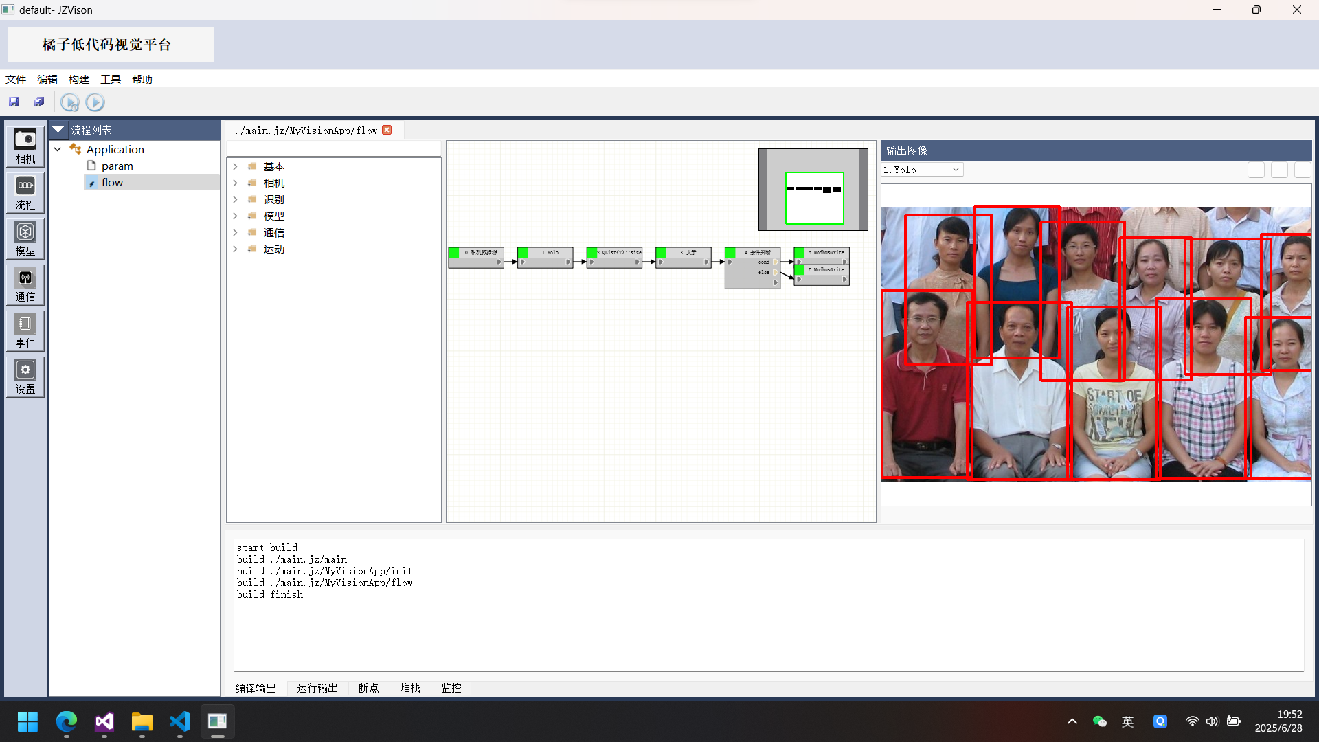This screenshot has height=742, width=1319.
Task: Click the toolbox search field
Action: 334,148
